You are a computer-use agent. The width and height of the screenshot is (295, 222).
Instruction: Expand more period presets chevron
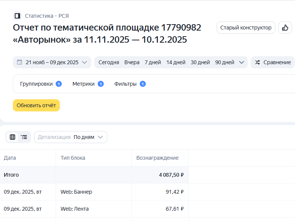pyautogui.click(x=242, y=62)
